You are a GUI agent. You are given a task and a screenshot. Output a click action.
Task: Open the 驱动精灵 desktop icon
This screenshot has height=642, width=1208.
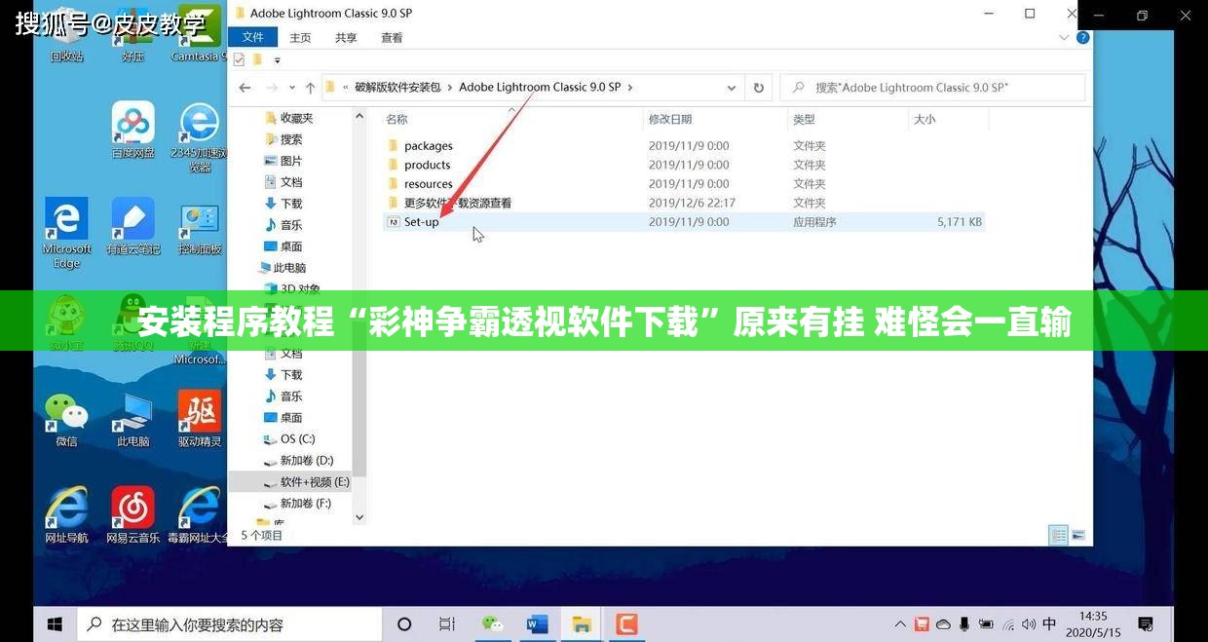[x=200, y=419]
